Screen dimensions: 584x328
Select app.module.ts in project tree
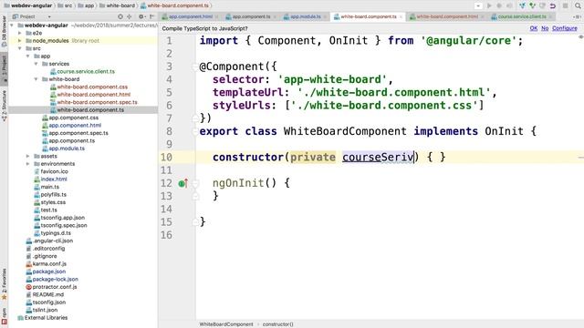coord(67,149)
